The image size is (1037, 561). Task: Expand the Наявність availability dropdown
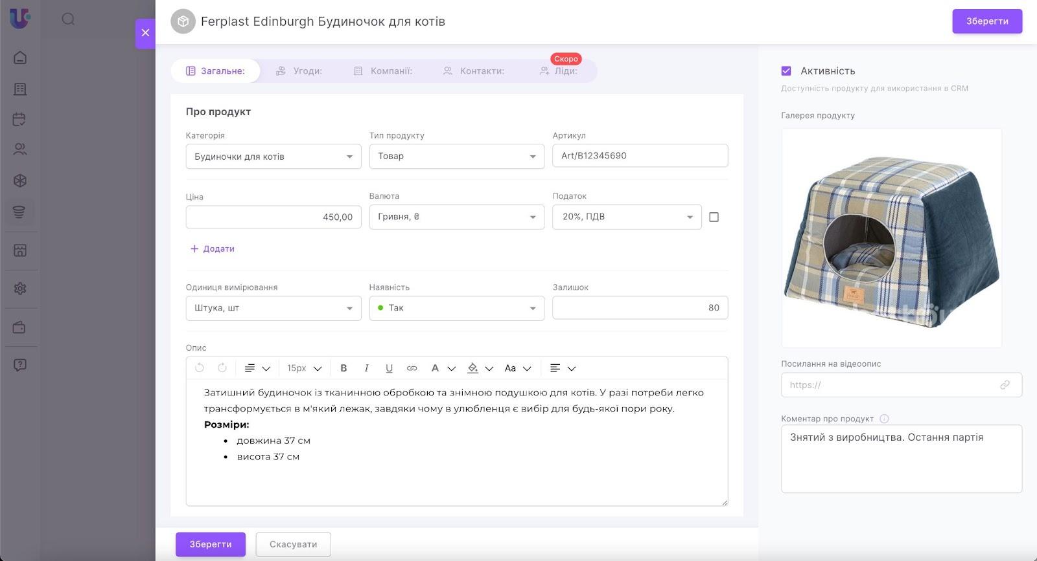[456, 308]
